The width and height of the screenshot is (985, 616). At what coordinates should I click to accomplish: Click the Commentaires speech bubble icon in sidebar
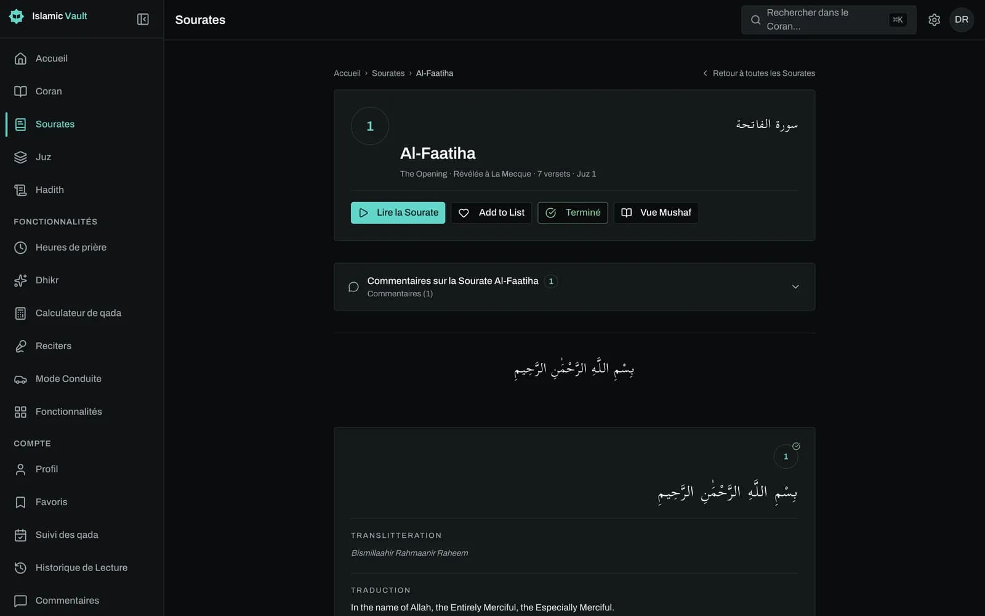coord(20,601)
